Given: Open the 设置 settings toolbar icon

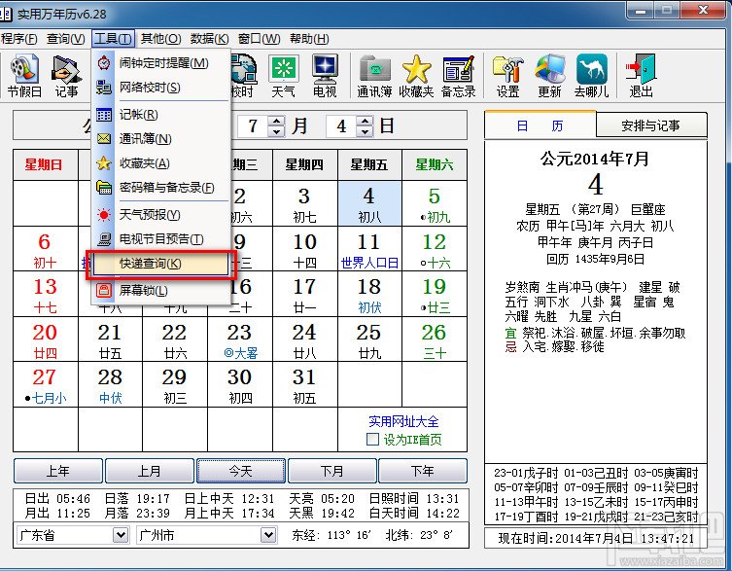Looking at the screenshot, I should (507, 76).
